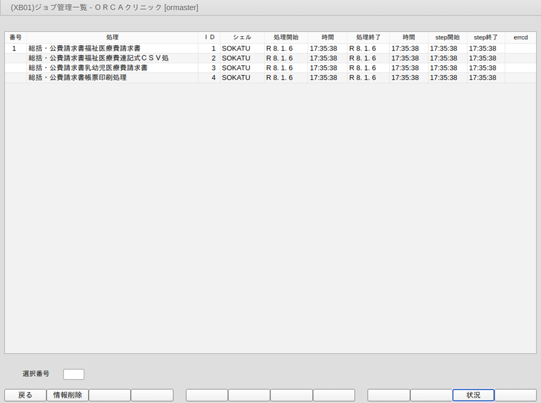Focus the 選択番号 input field

[x=74, y=374]
